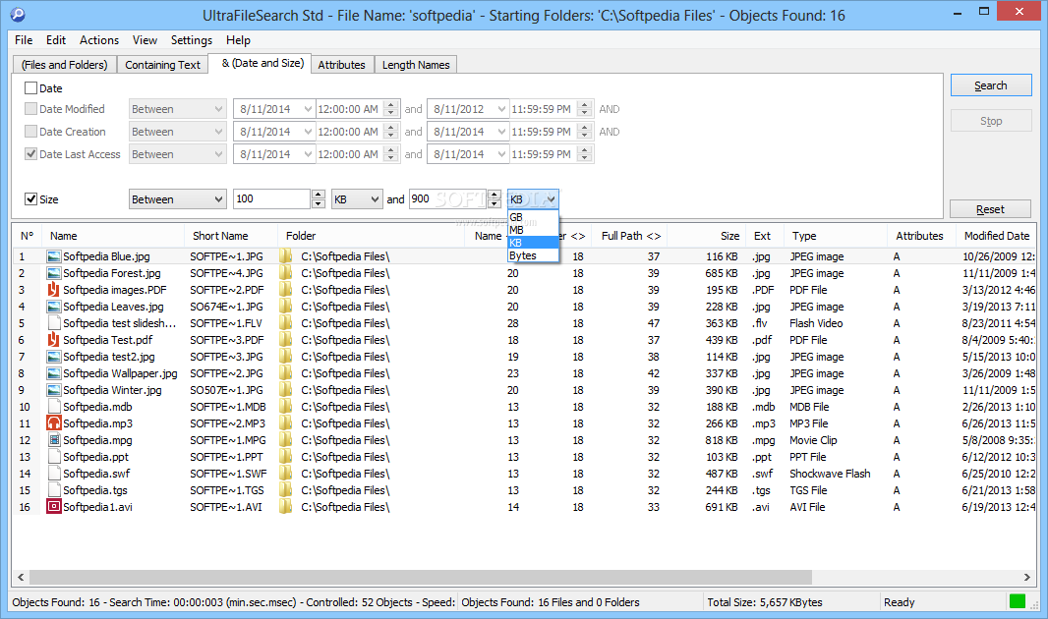
Task: Open the Size Between condition dropdown
Action: pos(177,199)
